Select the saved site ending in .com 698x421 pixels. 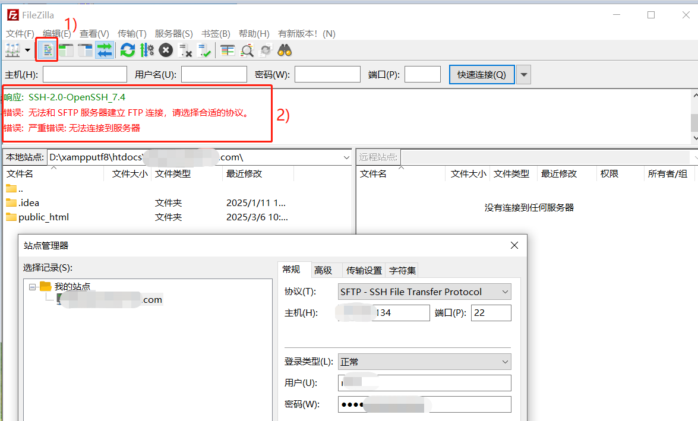pos(110,299)
